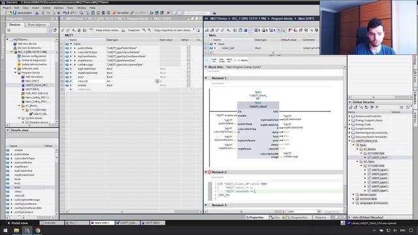Toggle Retain checkbox for tcpEstablished row
The width and height of the screenshot is (418, 235).
(189, 69)
